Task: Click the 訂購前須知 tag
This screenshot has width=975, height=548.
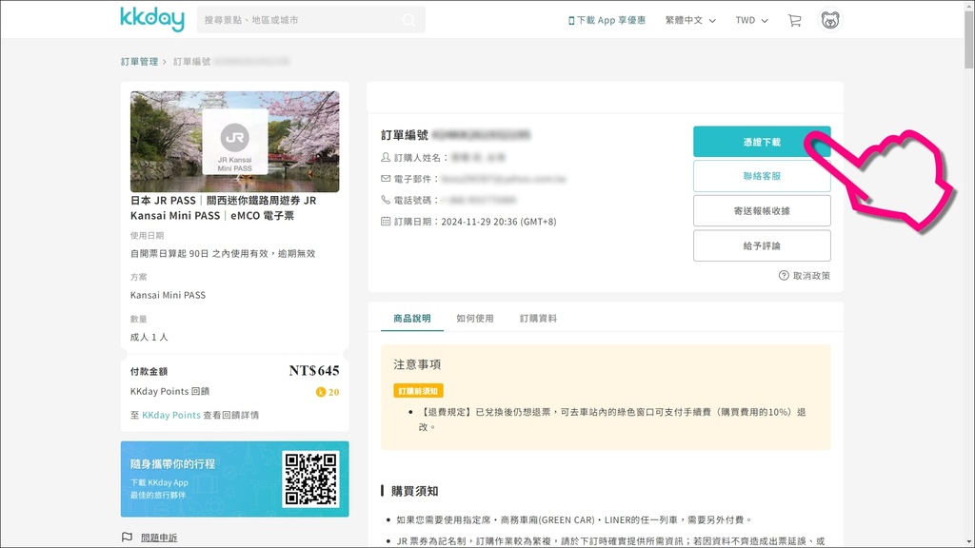Action: click(x=419, y=391)
